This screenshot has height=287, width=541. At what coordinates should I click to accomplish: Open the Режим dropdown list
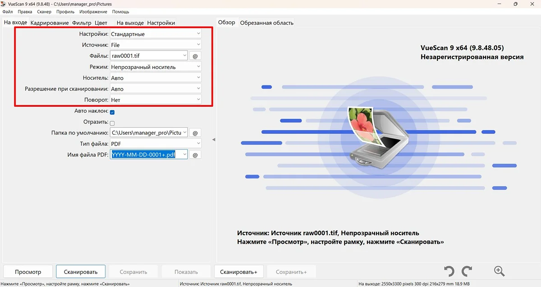tap(156, 67)
